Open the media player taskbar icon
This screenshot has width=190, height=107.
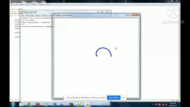point(46,104)
